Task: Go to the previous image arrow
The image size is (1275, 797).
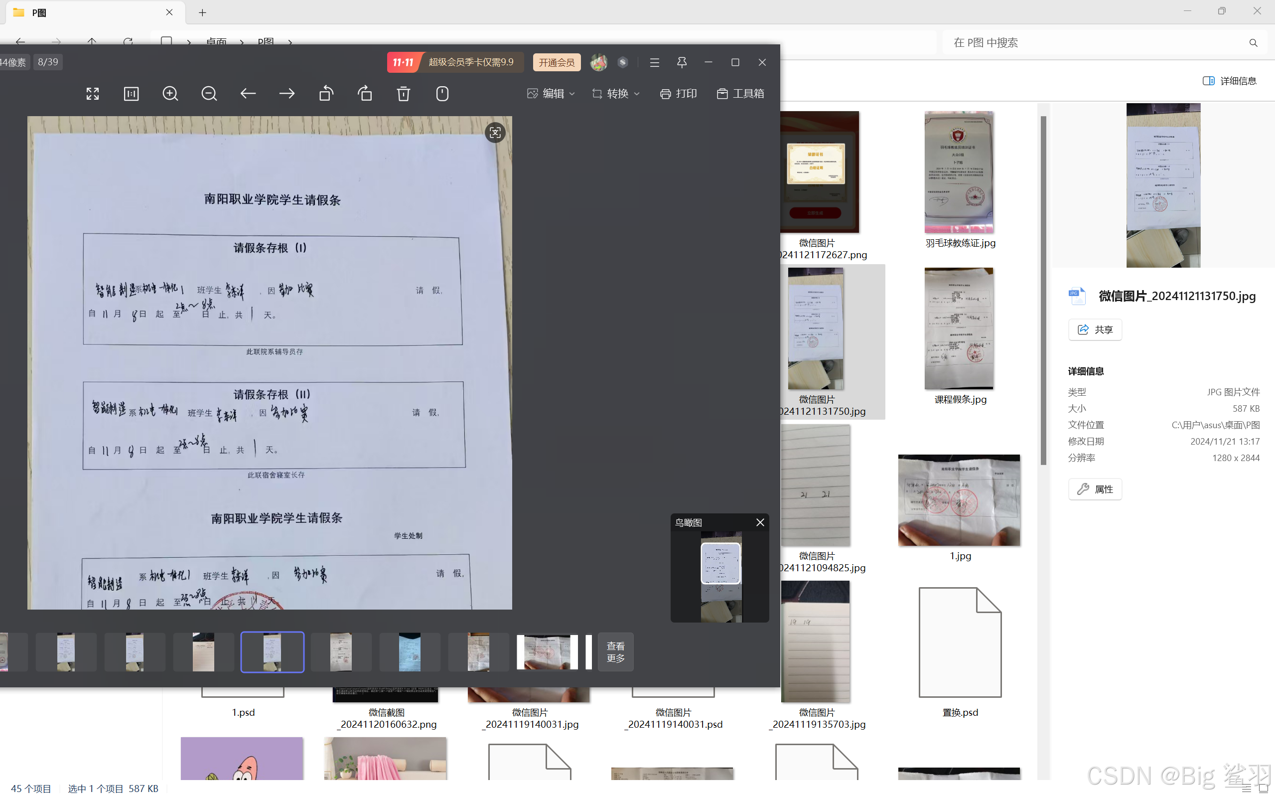Action: pyautogui.click(x=248, y=94)
